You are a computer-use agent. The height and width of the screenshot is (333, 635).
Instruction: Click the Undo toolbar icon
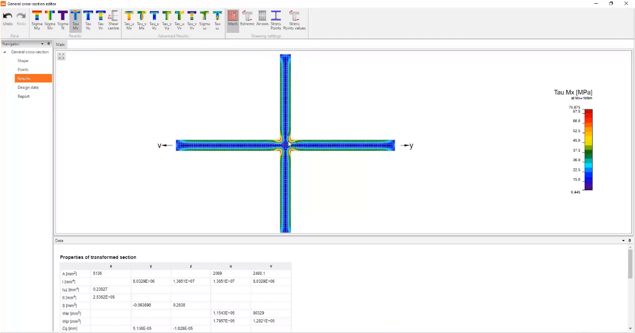7,18
